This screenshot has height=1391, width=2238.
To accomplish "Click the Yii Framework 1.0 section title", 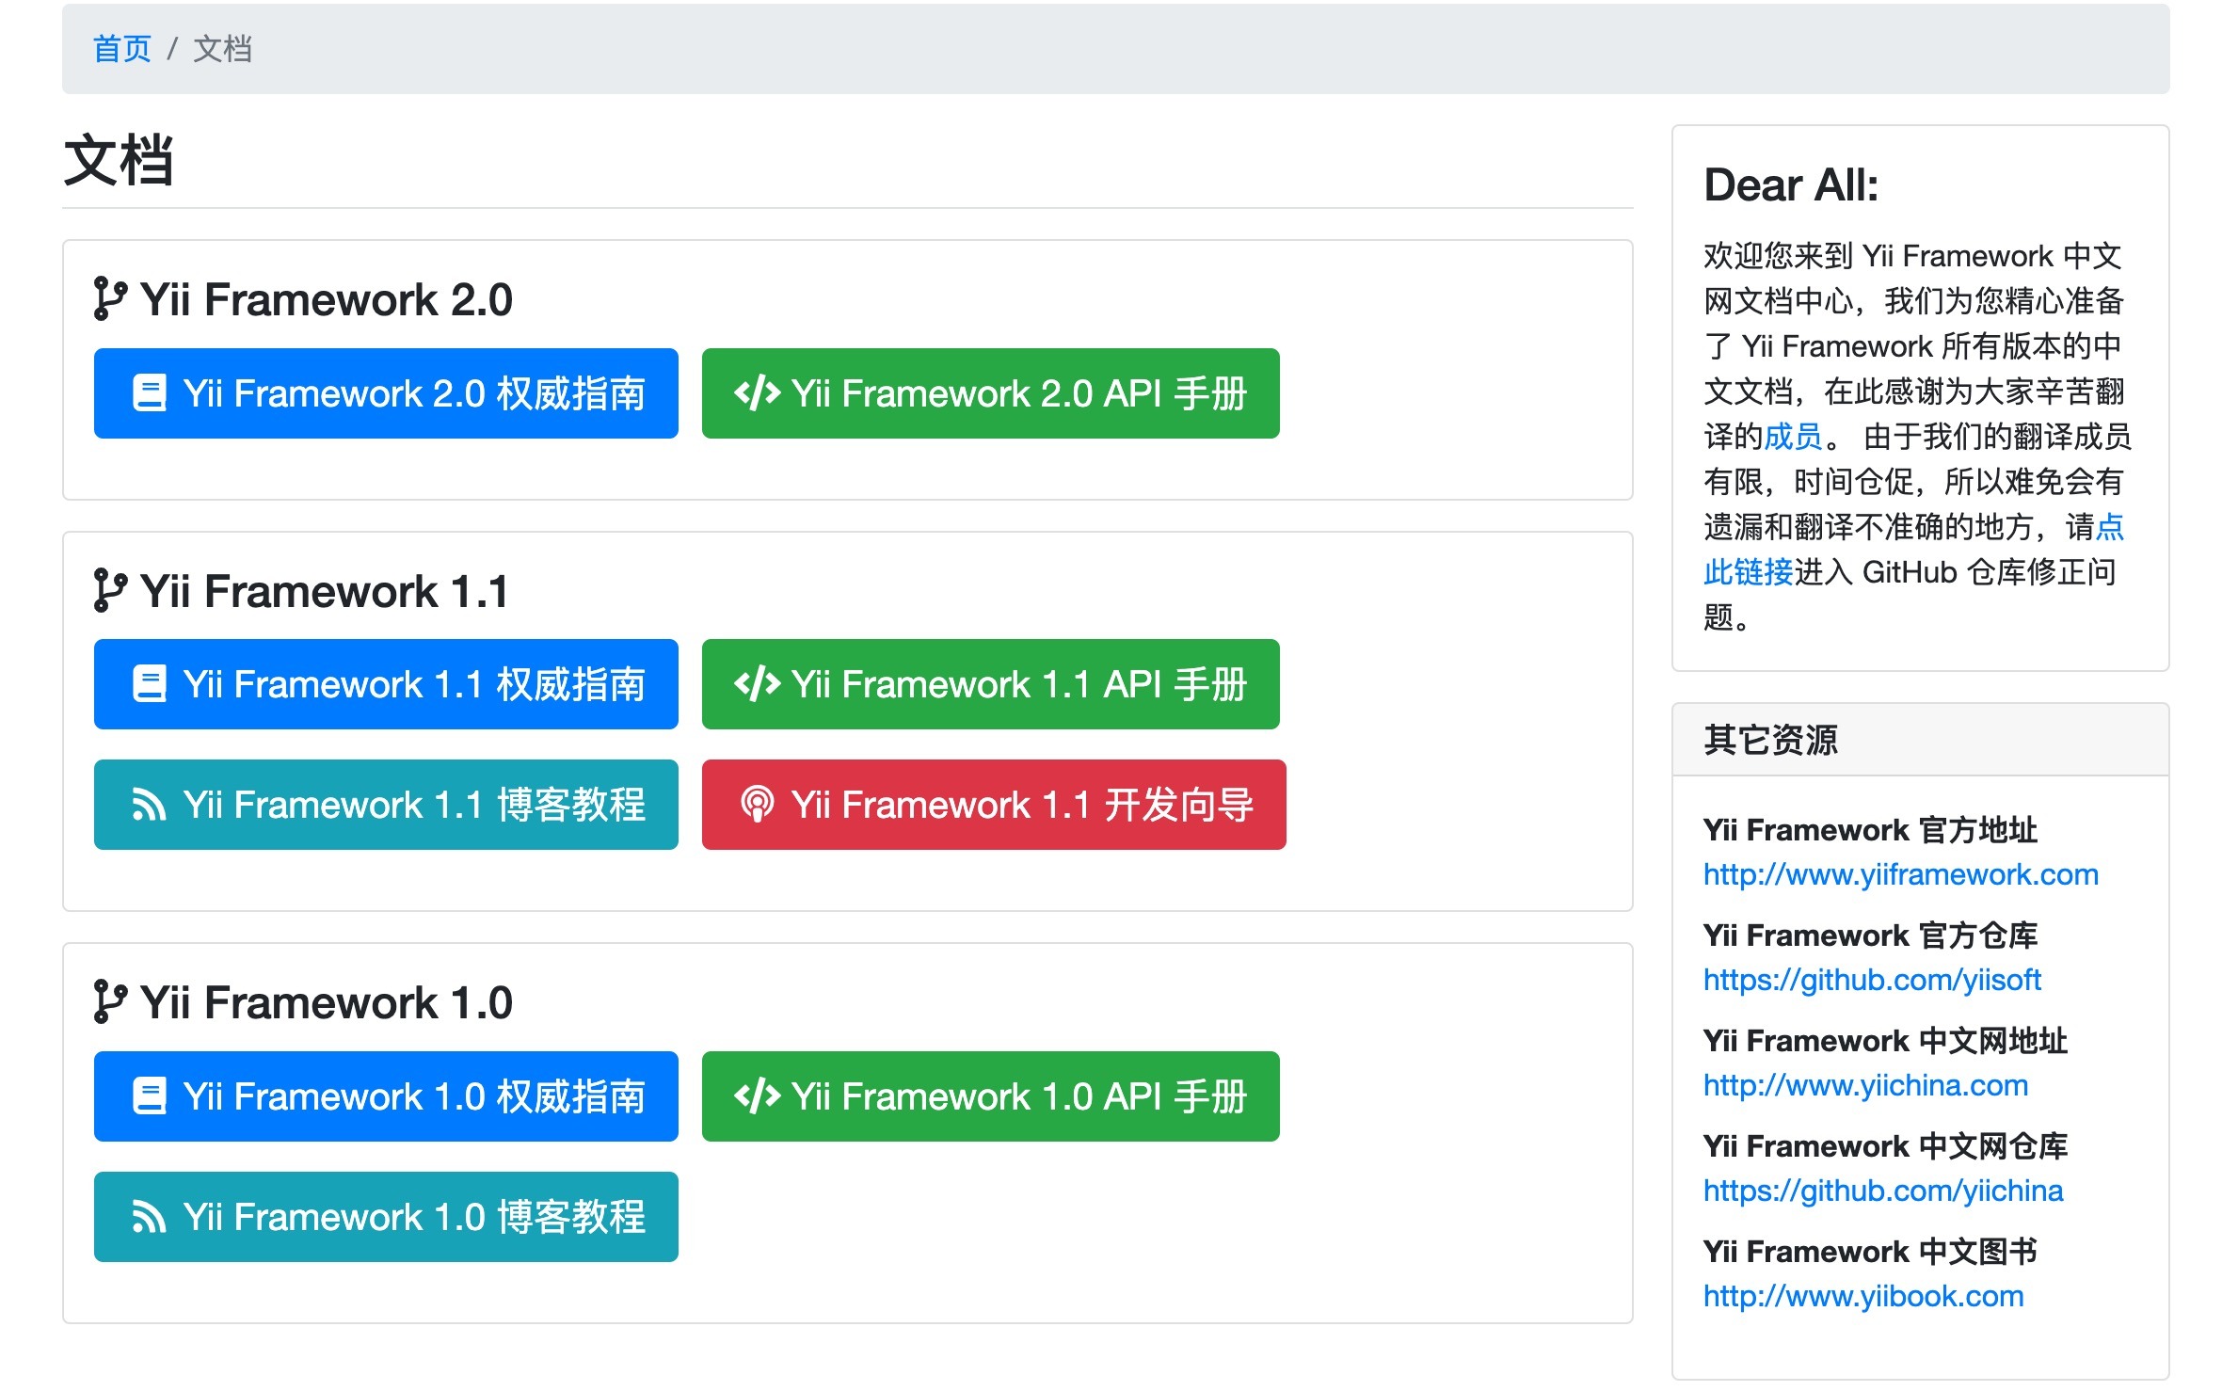I will click(x=326, y=1002).
